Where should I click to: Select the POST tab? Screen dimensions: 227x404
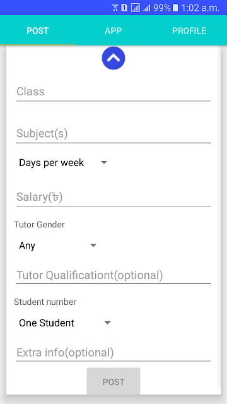[x=38, y=31]
